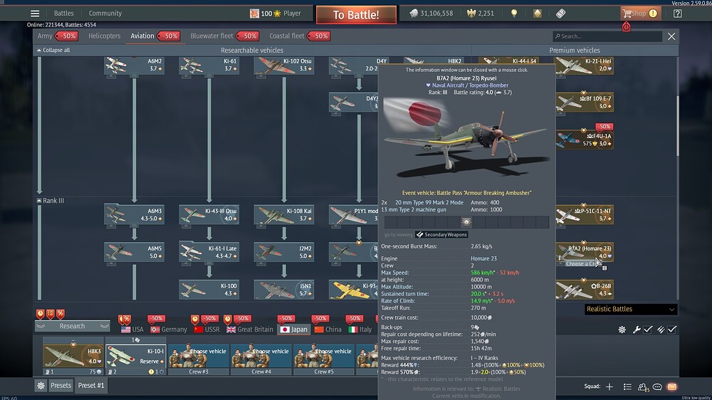Open the Presets button
Image resolution: width=712 pixels, height=400 pixels.
click(x=61, y=386)
